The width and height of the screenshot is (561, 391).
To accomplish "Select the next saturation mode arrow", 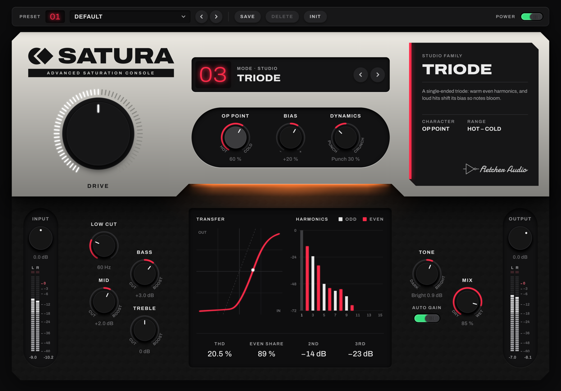I will point(377,75).
